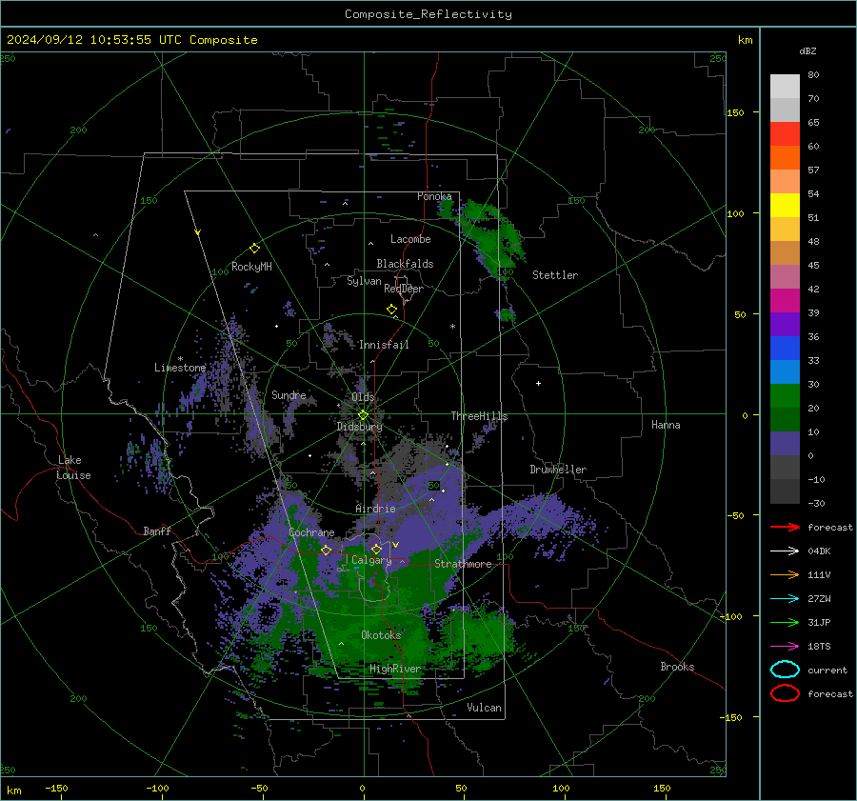Screen dimensions: 857x801
Task: Click the cyan 27ZW arrow icon
Action: click(785, 599)
